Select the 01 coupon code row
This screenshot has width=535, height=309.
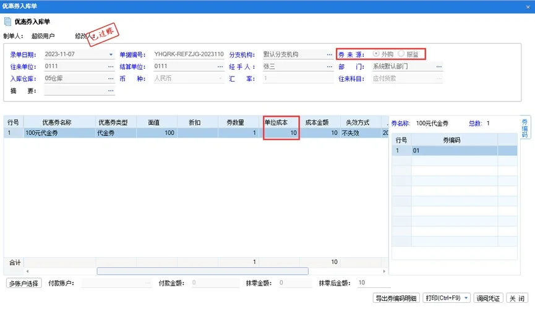pyautogui.click(x=455, y=151)
